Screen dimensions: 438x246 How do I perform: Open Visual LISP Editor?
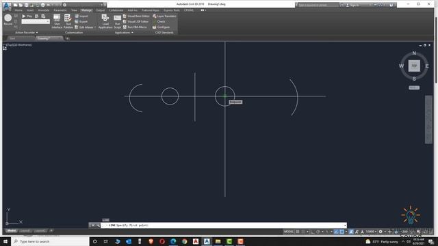(x=136, y=21)
